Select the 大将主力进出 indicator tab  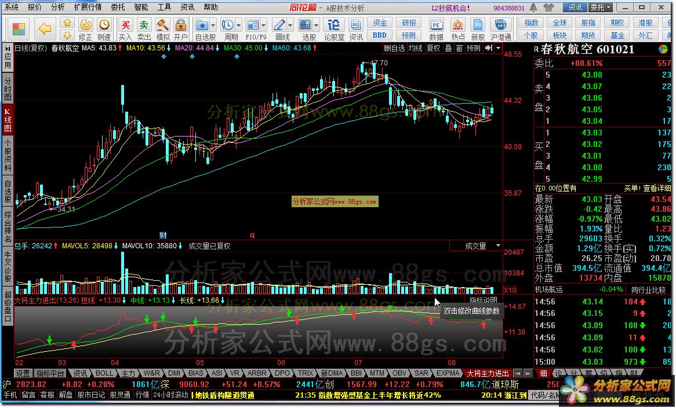click(488, 373)
